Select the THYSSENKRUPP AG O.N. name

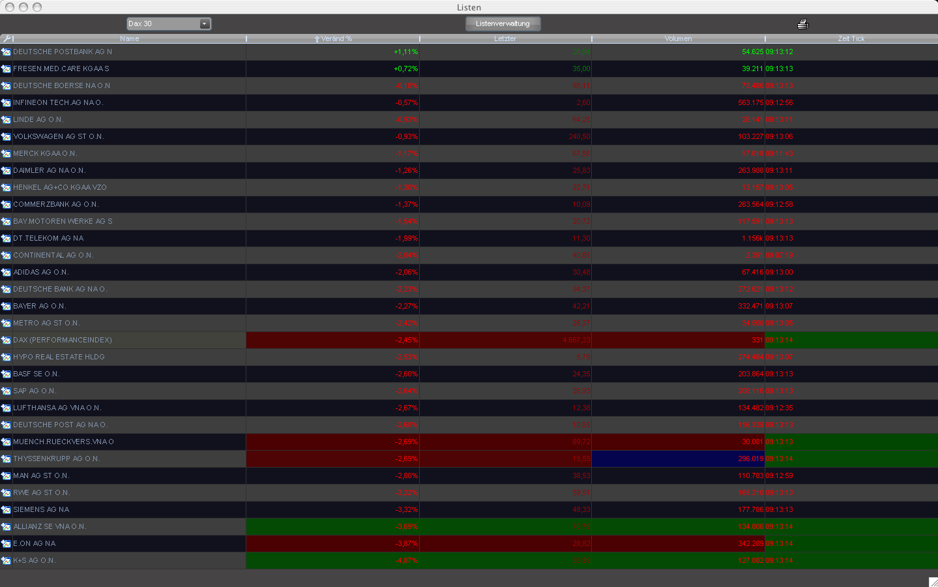coord(57,459)
